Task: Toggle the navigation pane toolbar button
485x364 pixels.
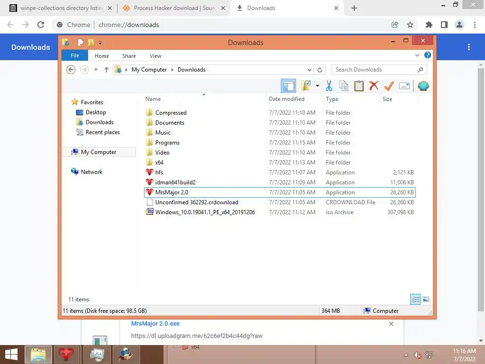Action: [288, 86]
